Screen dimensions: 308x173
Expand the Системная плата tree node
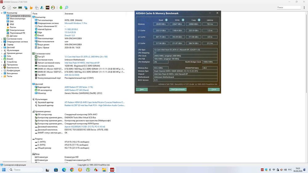coord(2,39)
